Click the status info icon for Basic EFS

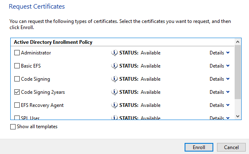click(x=114, y=66)
